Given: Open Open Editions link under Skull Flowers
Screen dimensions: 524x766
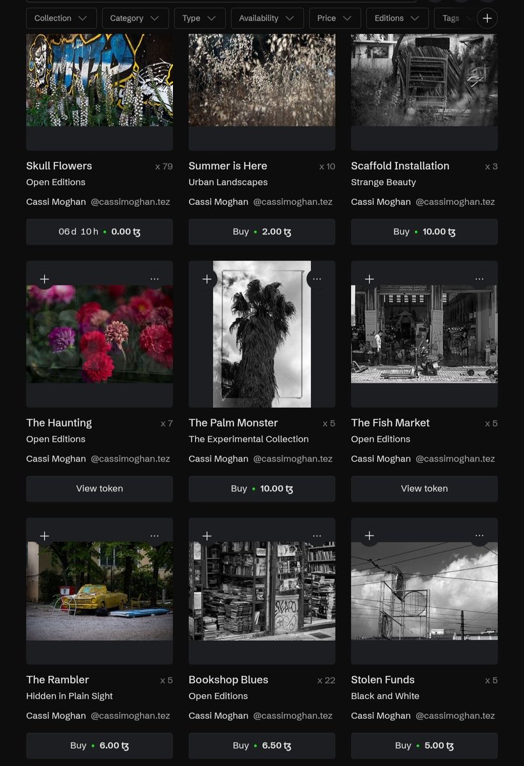Looking at the screenshot, I should click(x=56, y=182).
